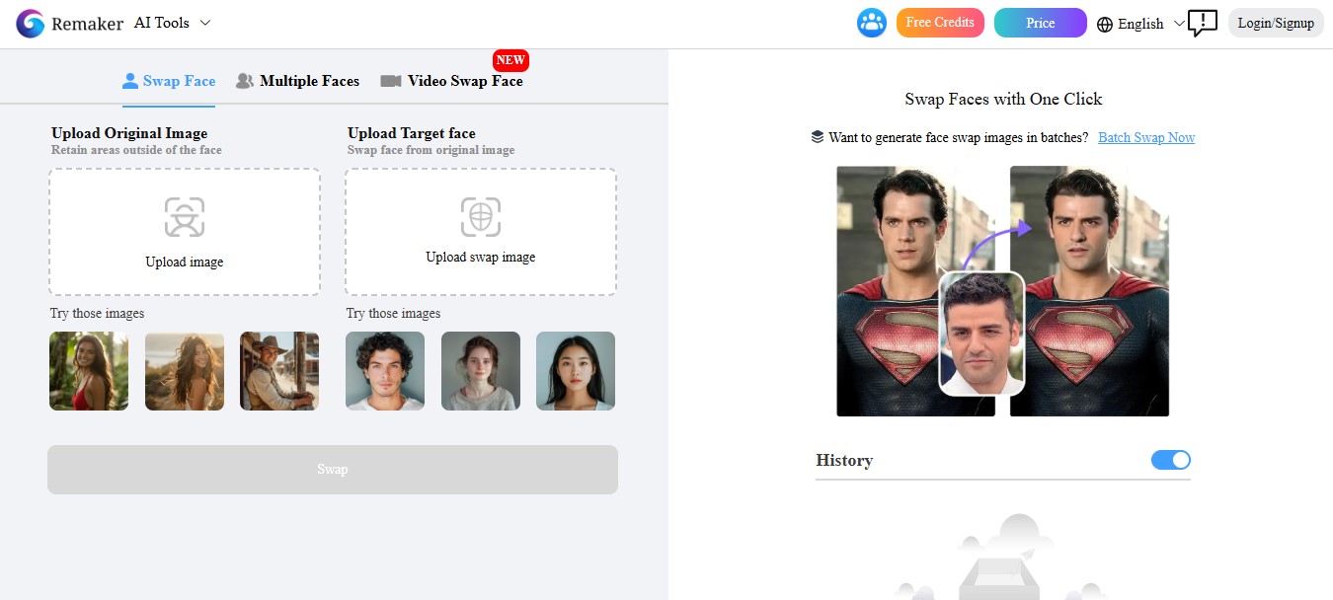Click the right swapped Superman example image
This screenshot has height=600, width=1333.
tap(1089, 291)
